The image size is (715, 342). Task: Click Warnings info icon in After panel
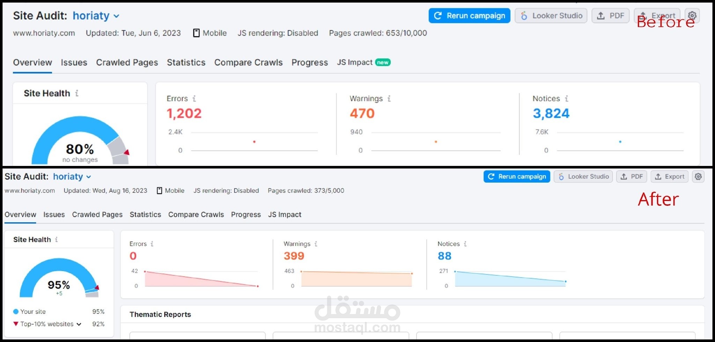316,244
